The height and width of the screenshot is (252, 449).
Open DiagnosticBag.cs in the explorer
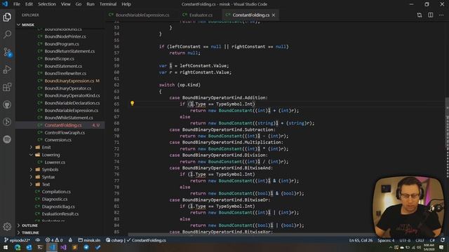[x=58, y=206]
